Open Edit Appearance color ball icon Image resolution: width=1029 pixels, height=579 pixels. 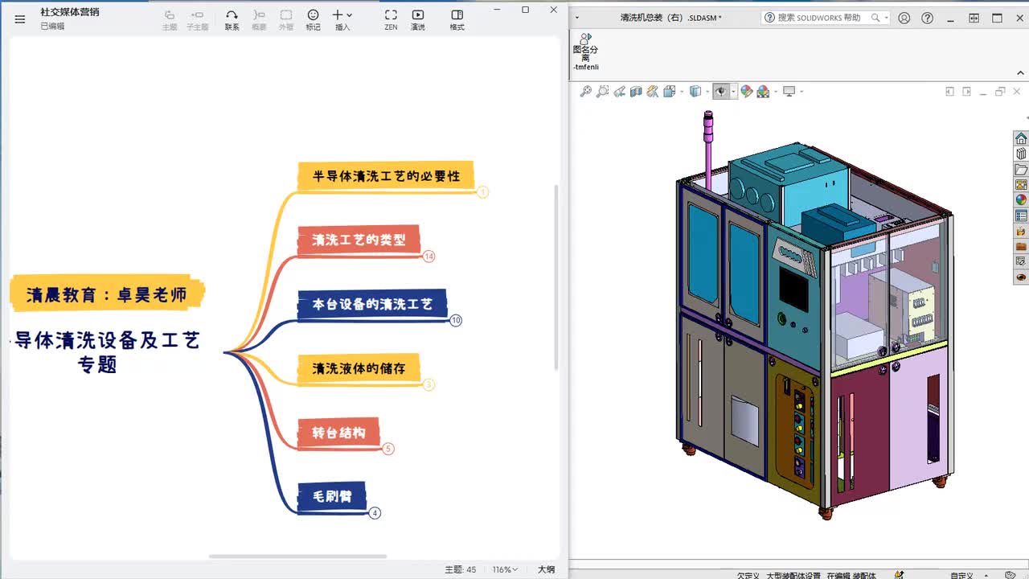tap(746, 92)
